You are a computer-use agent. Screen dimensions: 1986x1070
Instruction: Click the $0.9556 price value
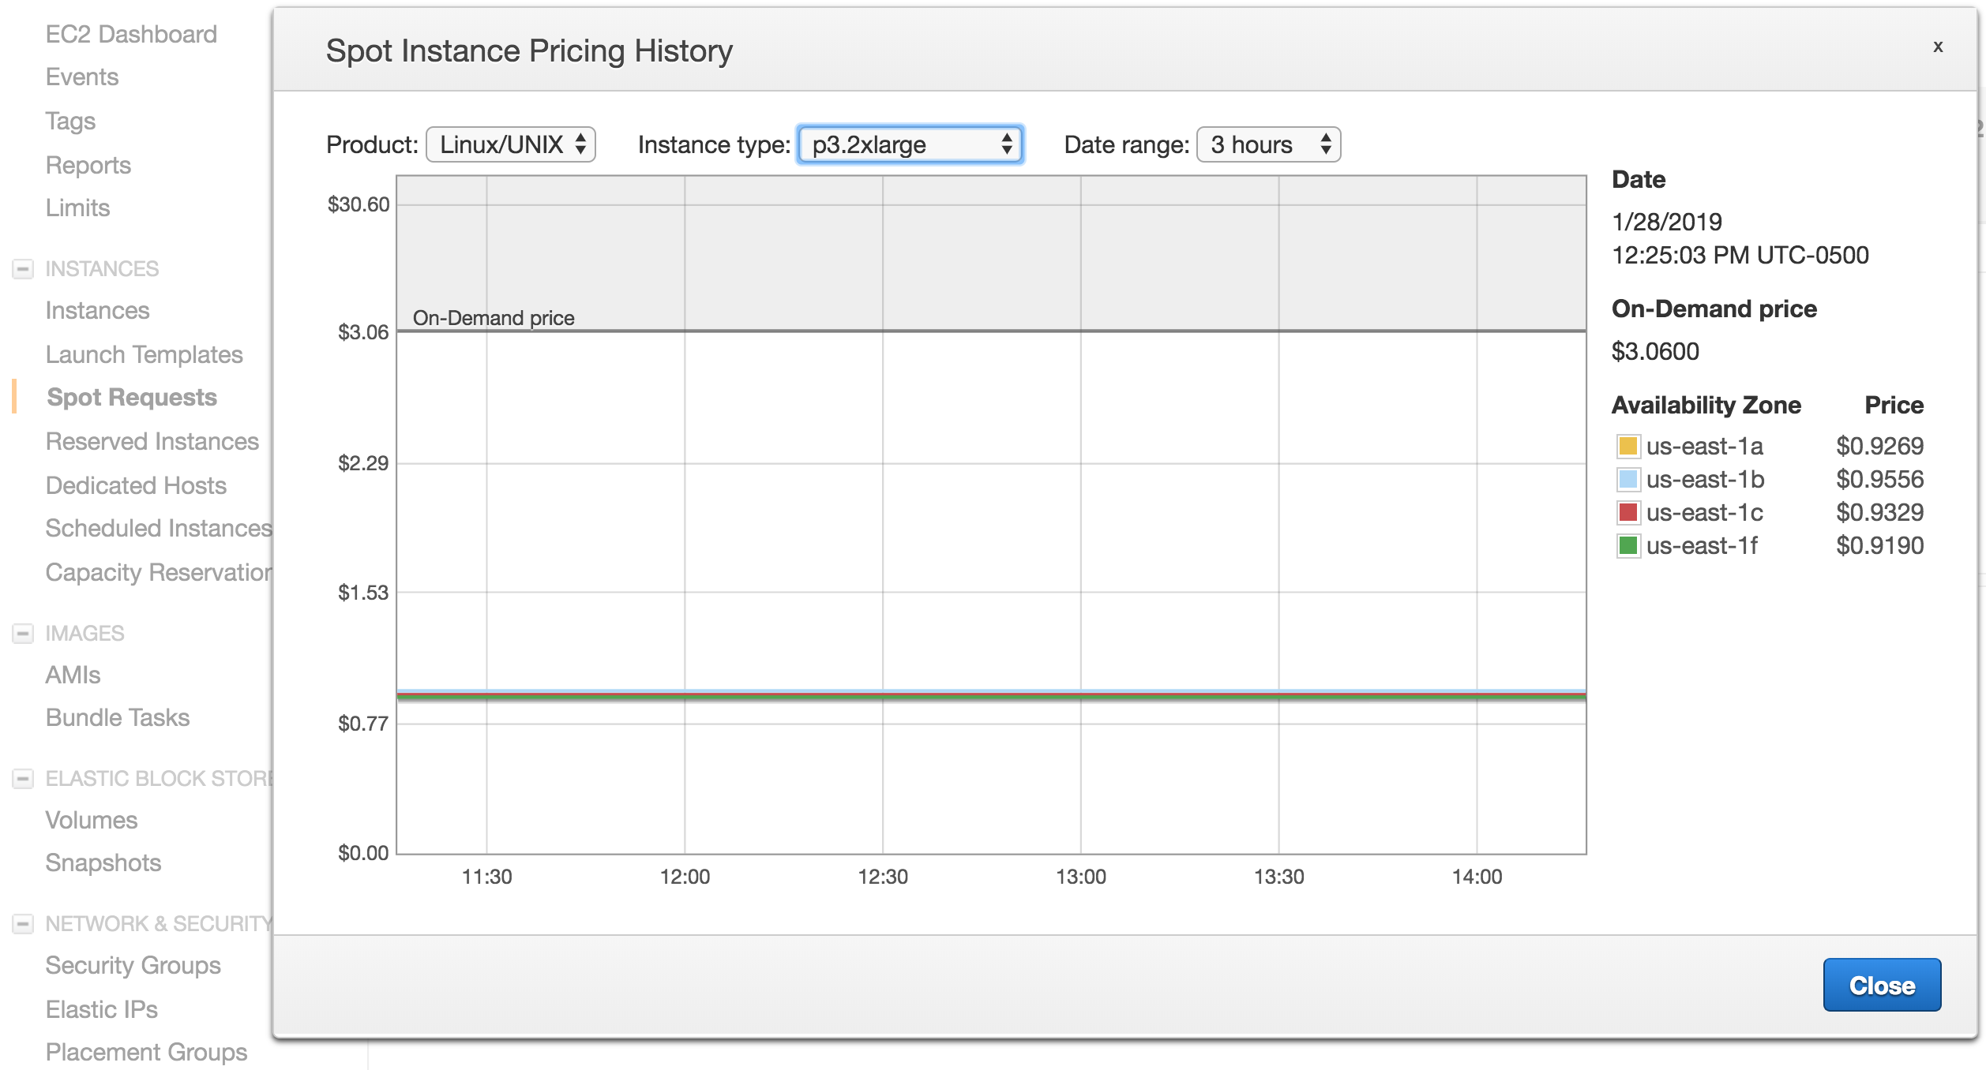(1880, 480)
